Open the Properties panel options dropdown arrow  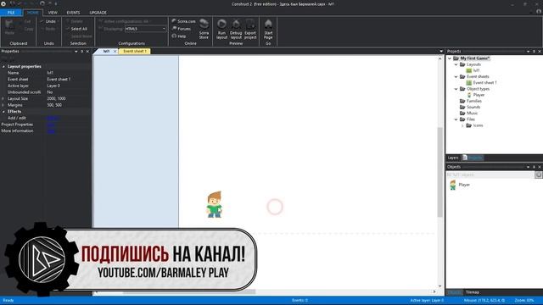click(x=76, y=51)
